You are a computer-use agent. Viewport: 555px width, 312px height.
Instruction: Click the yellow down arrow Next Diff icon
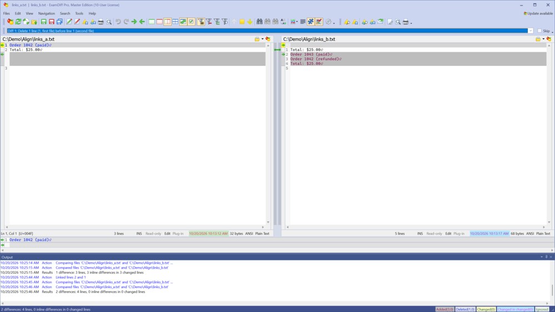click(x=250, y=22)
